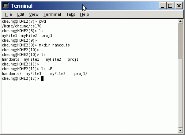Image resolution: width=185 pixels, height=135 pixels.
Task: Click the Terminal window icon in title bar
Action: tap(6, 6)
